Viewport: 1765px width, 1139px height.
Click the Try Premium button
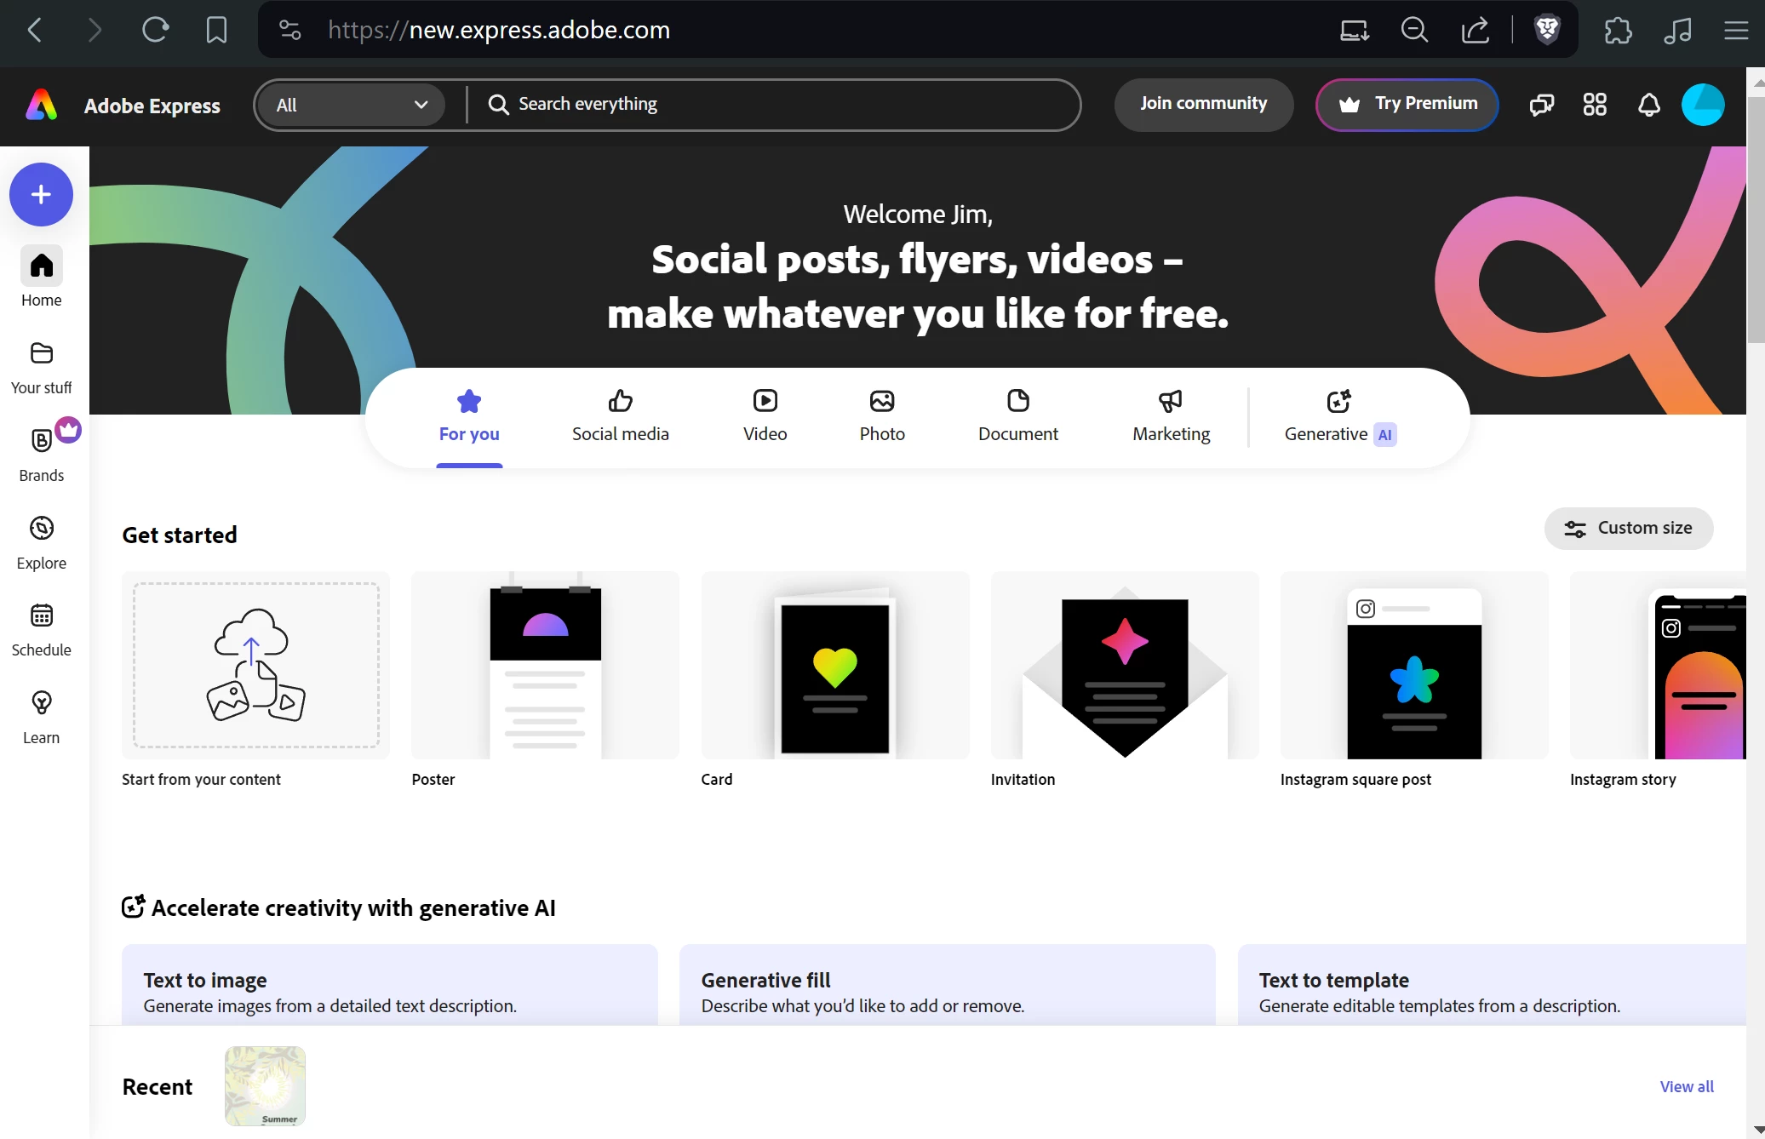[x=1407, y=105]
